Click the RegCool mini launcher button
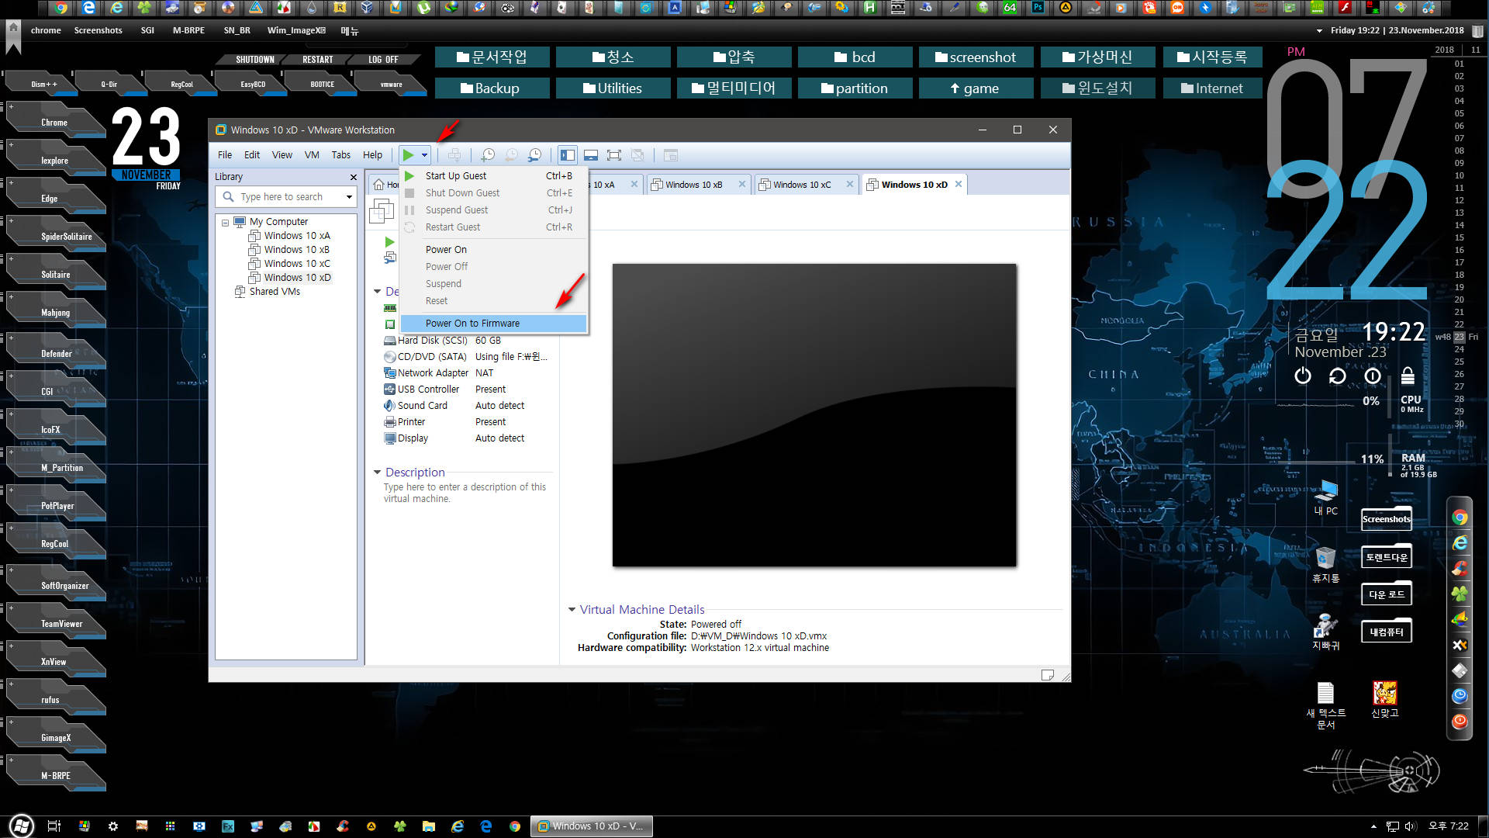The image size is (1489, 838). [181, 84]
